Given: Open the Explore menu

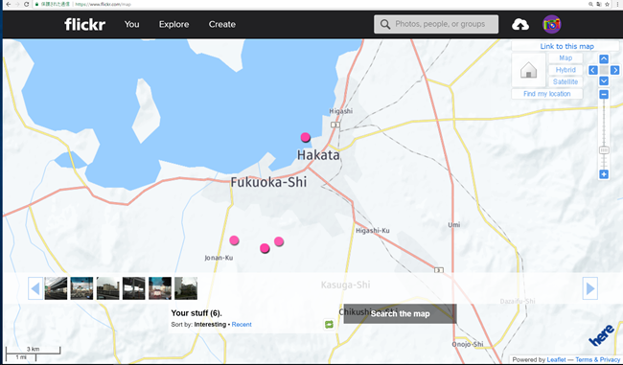Looking at the screenshot, I should [174, 24].
